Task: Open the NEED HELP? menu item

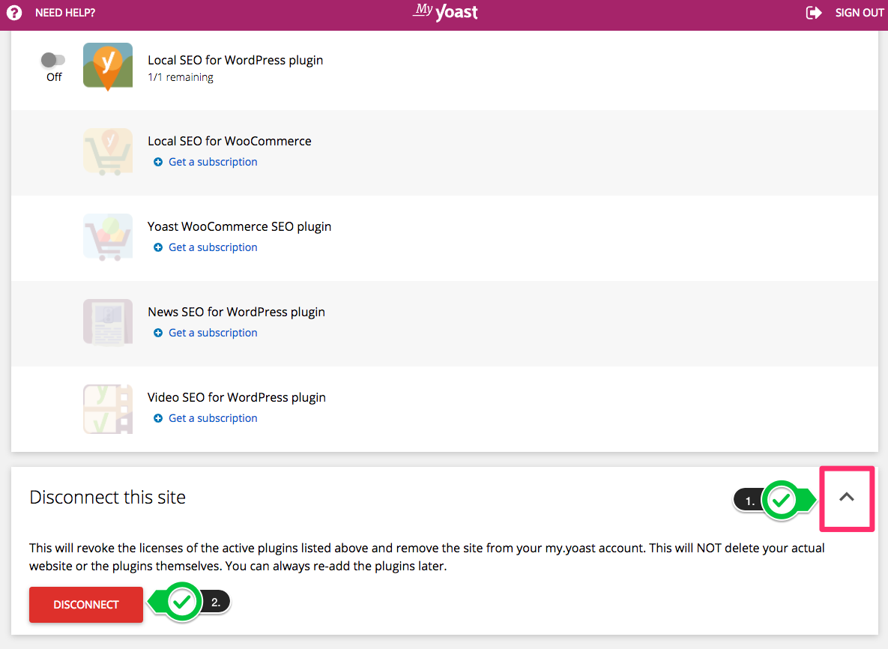Action: [x=65, y=13]
